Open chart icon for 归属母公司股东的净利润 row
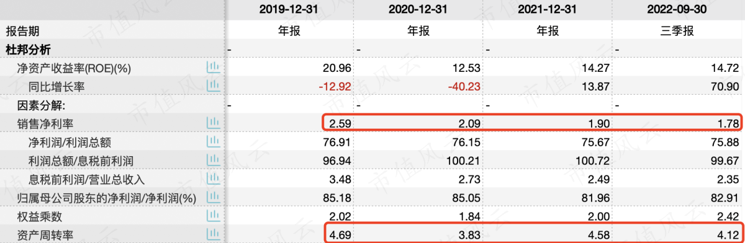Image resolution: width=745 pixels, height=243 pixels. click(213, 198)
